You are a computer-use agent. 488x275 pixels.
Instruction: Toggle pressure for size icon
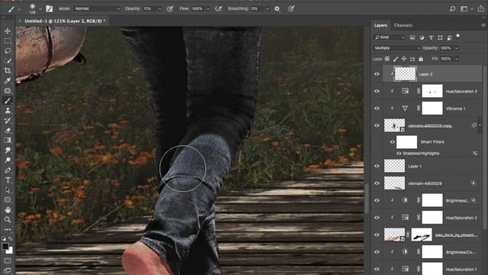coord(291,8)
